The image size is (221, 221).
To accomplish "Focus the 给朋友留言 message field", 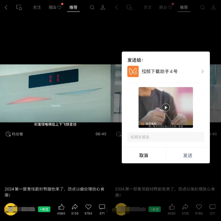I will 166,137.
